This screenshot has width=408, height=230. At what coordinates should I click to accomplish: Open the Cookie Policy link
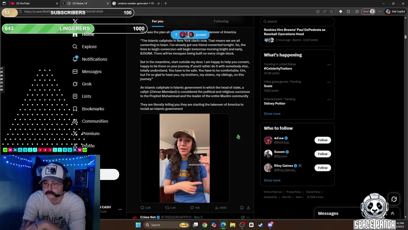(313, 192)
